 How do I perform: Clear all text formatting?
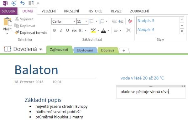[130, 21]
